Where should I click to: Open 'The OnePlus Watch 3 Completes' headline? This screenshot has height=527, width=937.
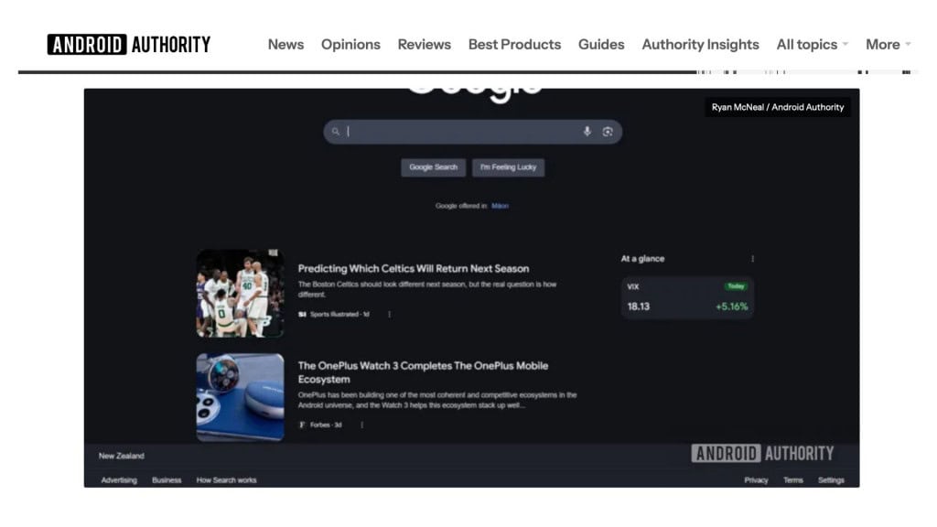click(x=423, y=372)
